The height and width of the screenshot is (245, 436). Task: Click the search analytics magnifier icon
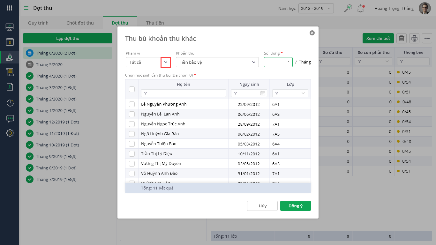(348, 8)
